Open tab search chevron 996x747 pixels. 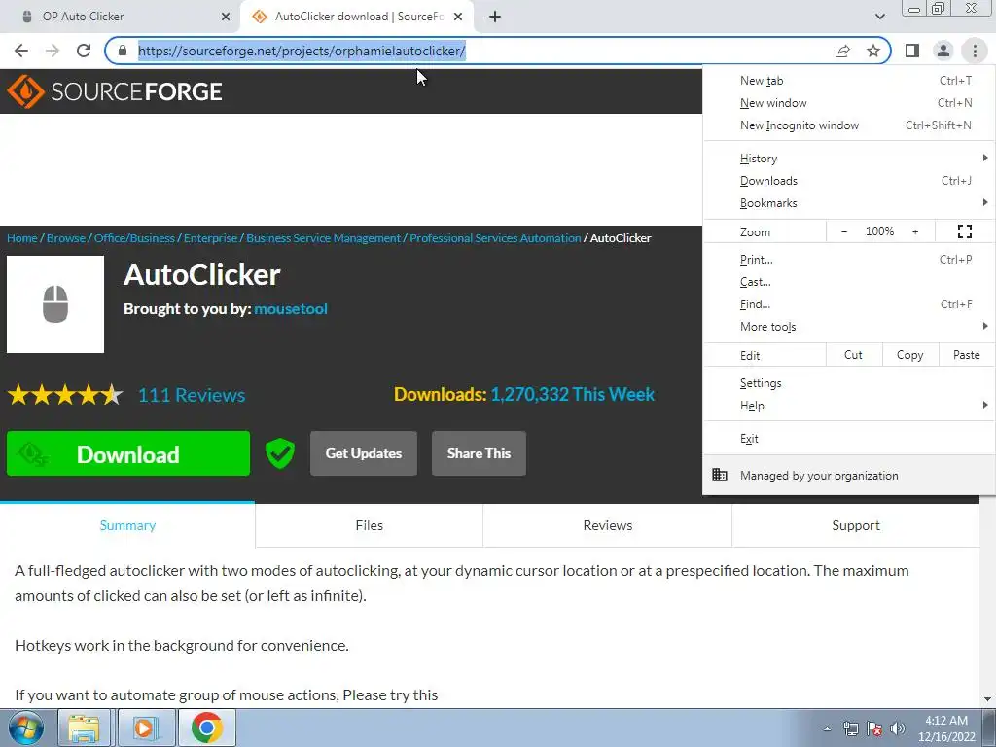coord(879,17)
